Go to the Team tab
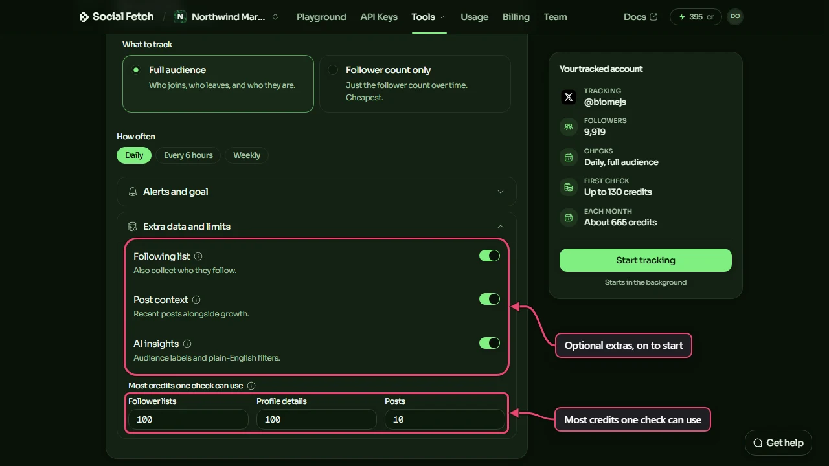829x466 pixels. click(x=555, y=17)
